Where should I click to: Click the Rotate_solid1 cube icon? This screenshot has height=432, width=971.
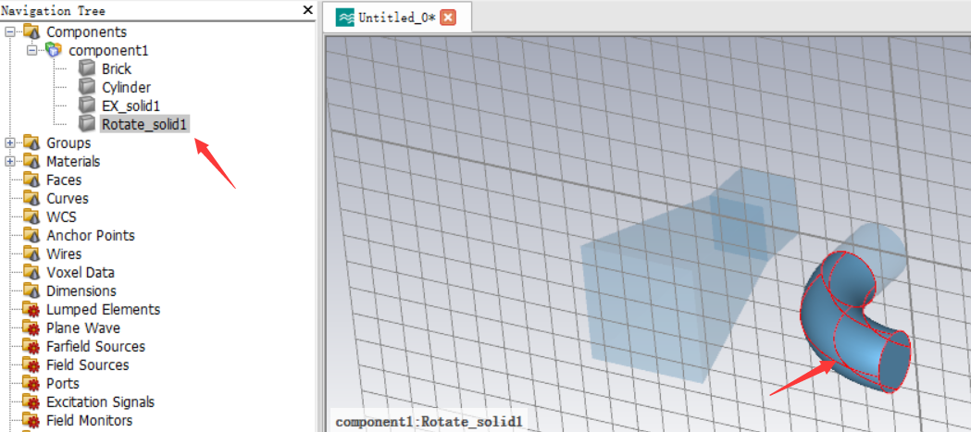87,124
